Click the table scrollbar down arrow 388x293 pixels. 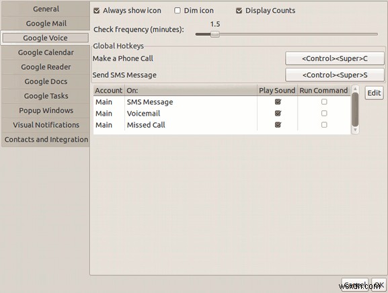(x=355, y=130)
